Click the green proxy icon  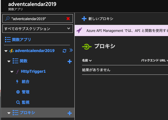coord(87,47)
